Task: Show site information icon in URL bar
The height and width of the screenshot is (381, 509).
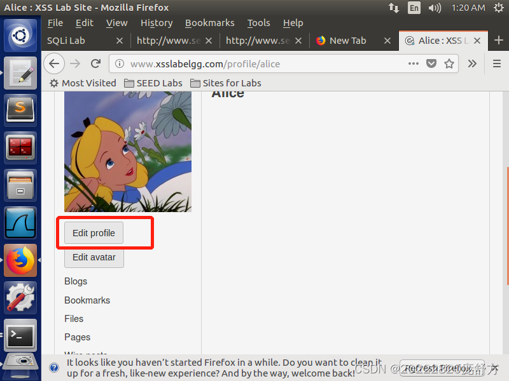Action: tap(120, 63)
